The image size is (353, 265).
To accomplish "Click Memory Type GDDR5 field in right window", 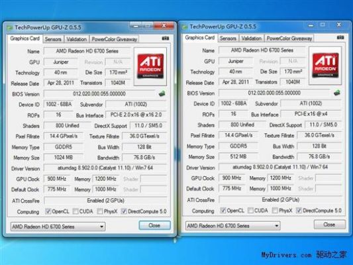I will [x=238, y=146].
